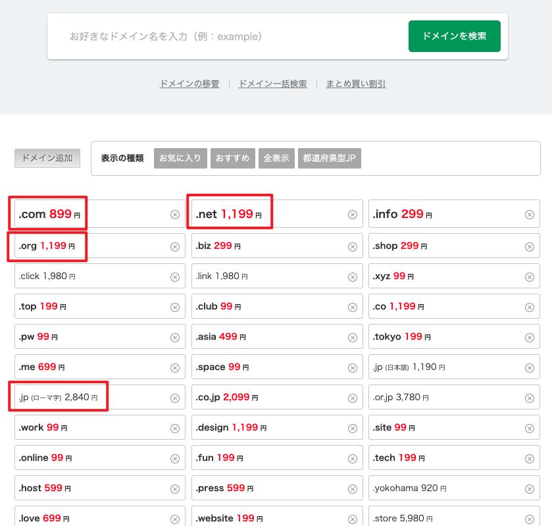Enable the 都道府県型JP display filter
552x526 pixels.
[330, 158]
